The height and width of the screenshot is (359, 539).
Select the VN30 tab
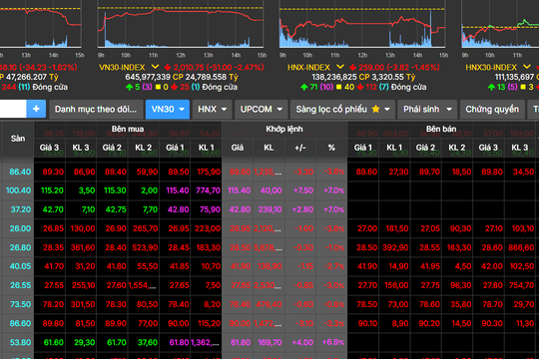tap(168, 110)
